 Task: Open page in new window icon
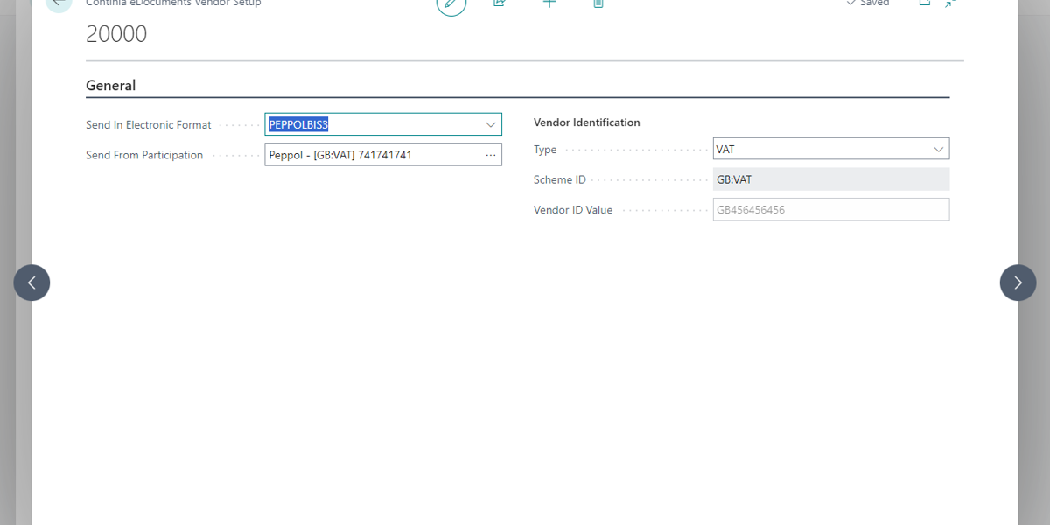click(x=924, y=3)
